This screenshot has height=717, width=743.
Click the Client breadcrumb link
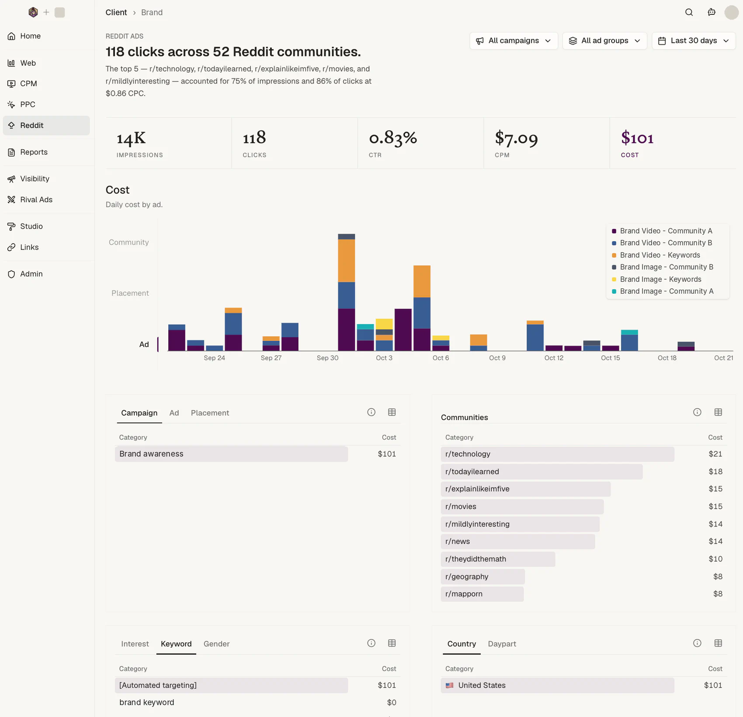point(116,12)
